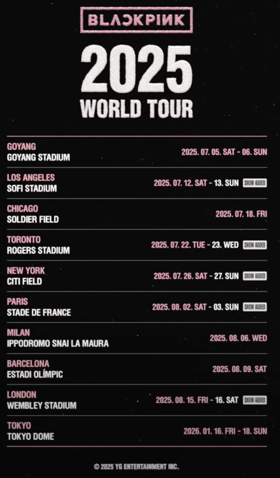Click the Soldier Field venue name
Image resolution: width=280 pixels, height=478 pixels.
click(33, 219)
